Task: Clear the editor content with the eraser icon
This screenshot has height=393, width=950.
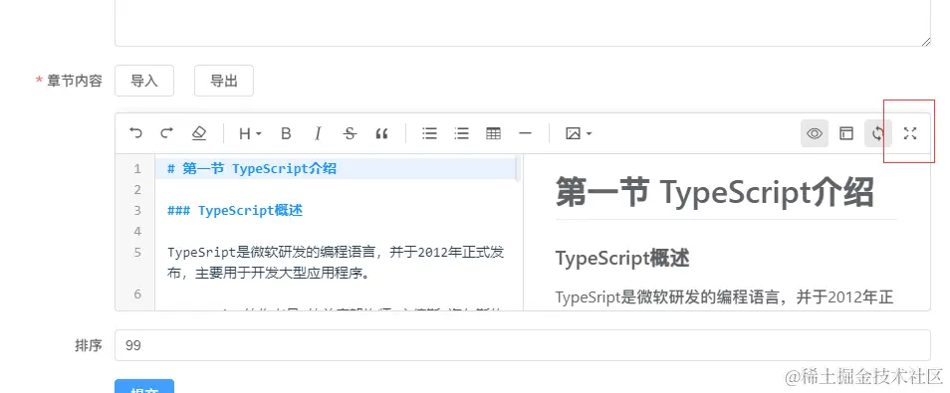Action: click(199, 133)
